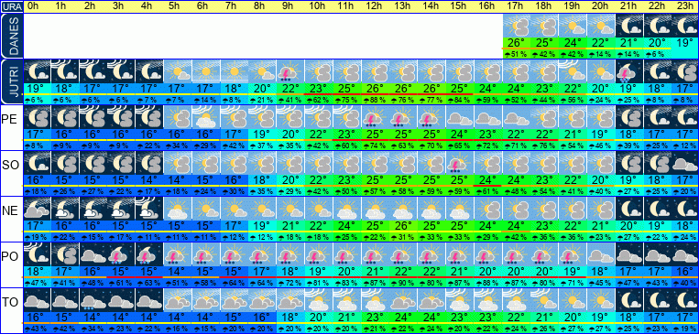Click the 12h column header
The width and height of the screenshot is (699, 334).
[374, 6]
